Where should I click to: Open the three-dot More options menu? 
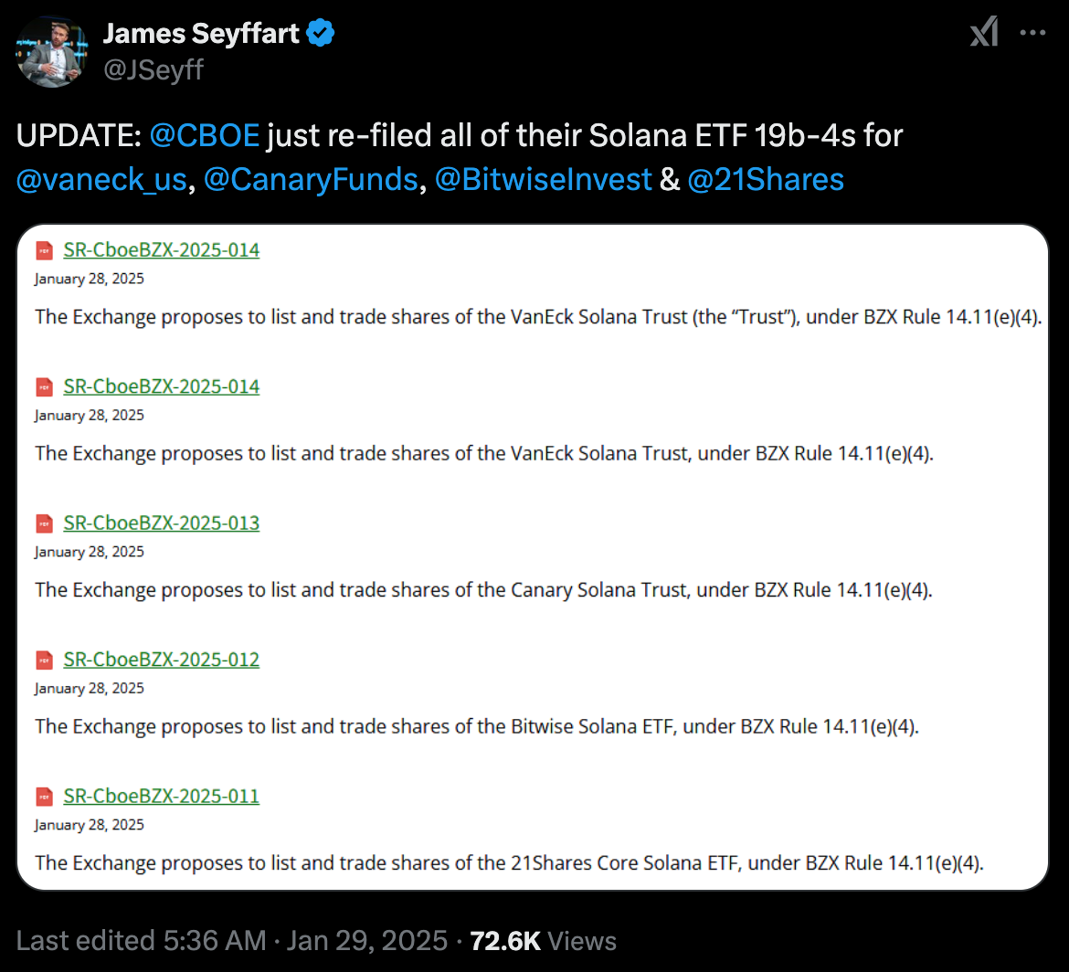pyautogui.click(x=1032, y=33)
